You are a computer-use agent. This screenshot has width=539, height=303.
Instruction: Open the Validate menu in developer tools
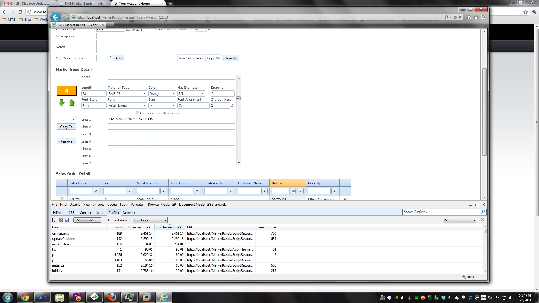[x=136, y=205]
